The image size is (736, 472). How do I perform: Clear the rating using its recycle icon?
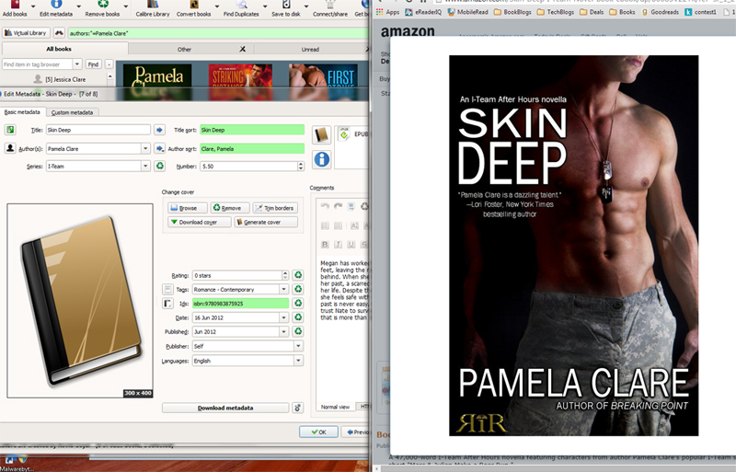(x=297, y=275)
